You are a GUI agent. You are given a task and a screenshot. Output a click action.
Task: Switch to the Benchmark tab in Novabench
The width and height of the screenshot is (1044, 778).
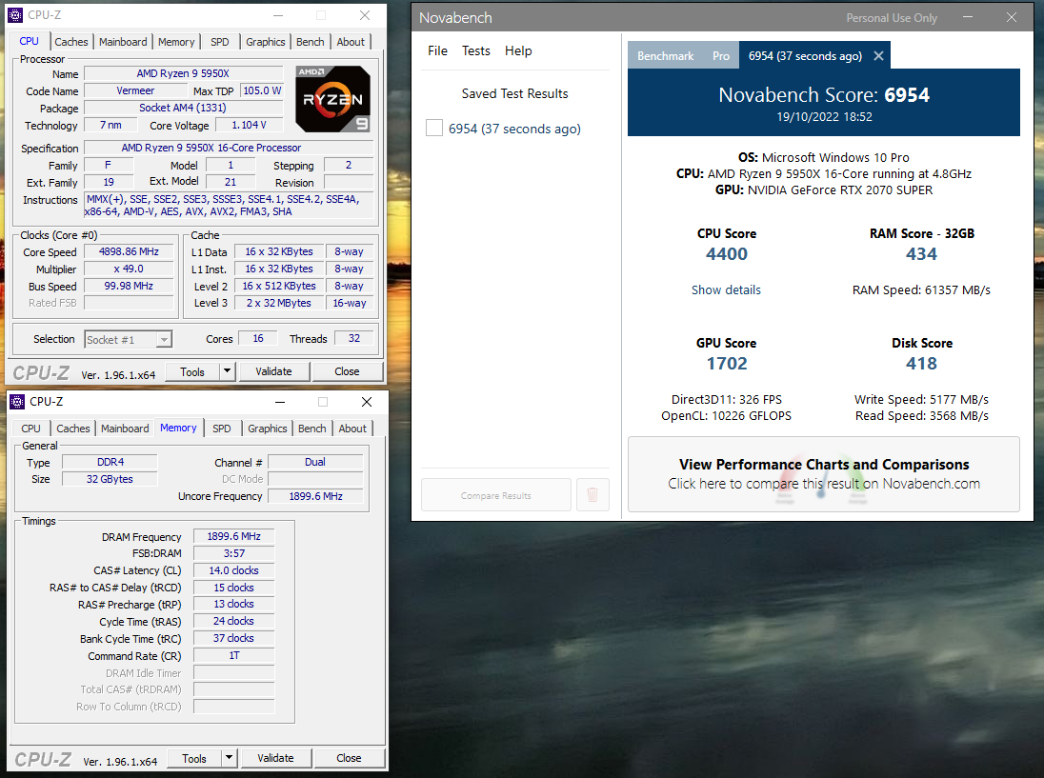click(665, 56)
